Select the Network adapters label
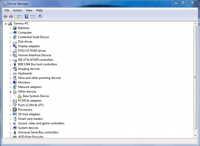200x146 pixels. pos(30,87)
